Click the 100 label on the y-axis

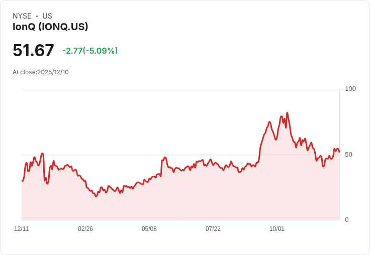coord(350,89)
